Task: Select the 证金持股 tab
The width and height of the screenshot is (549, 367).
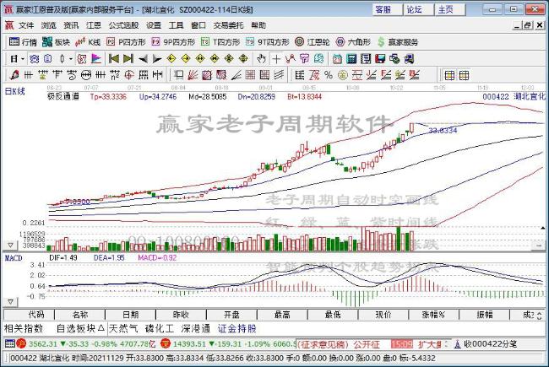Action: (x=236, y=328)
